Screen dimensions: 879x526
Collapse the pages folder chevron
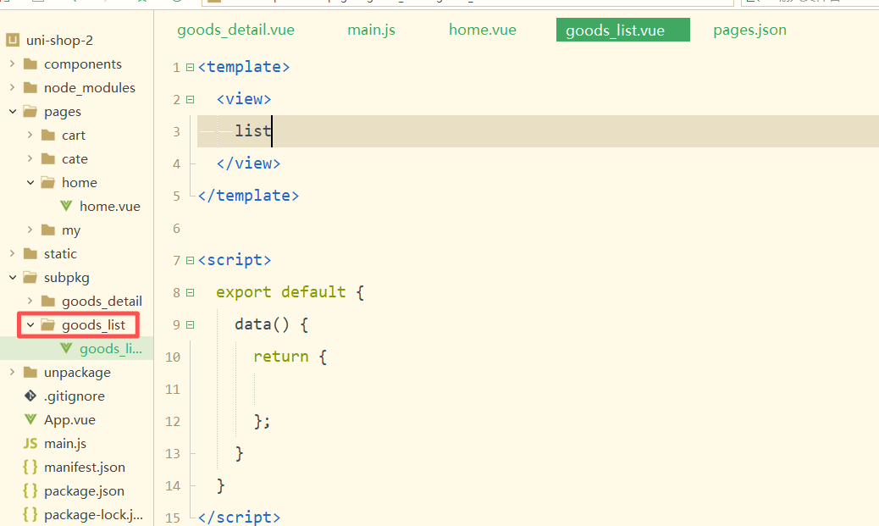click(x=13, y=111)
